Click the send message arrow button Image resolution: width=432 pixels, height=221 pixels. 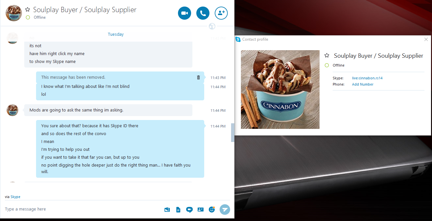(225, 209)
